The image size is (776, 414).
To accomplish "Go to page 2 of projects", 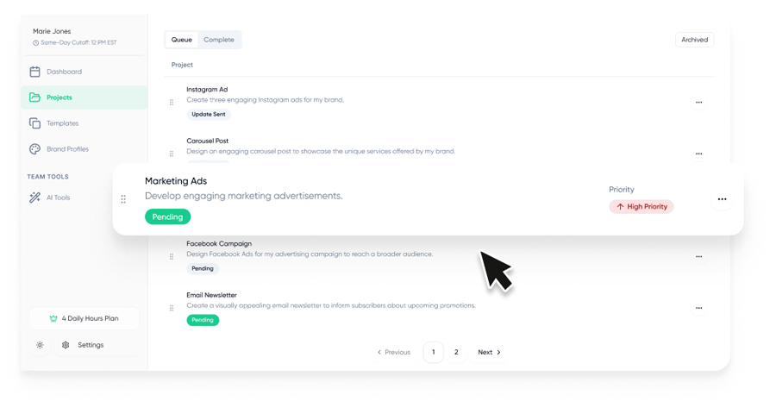I will (456, 352).
